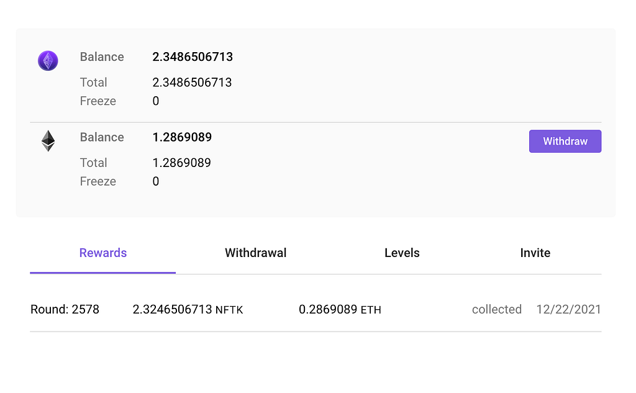Click the ETH Freeze value
Screen dimensions: 636x393
point(156,181)
